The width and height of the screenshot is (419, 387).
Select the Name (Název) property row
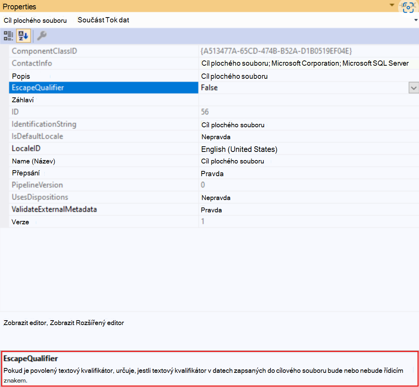pyautogui.click(x=214, y=161)
